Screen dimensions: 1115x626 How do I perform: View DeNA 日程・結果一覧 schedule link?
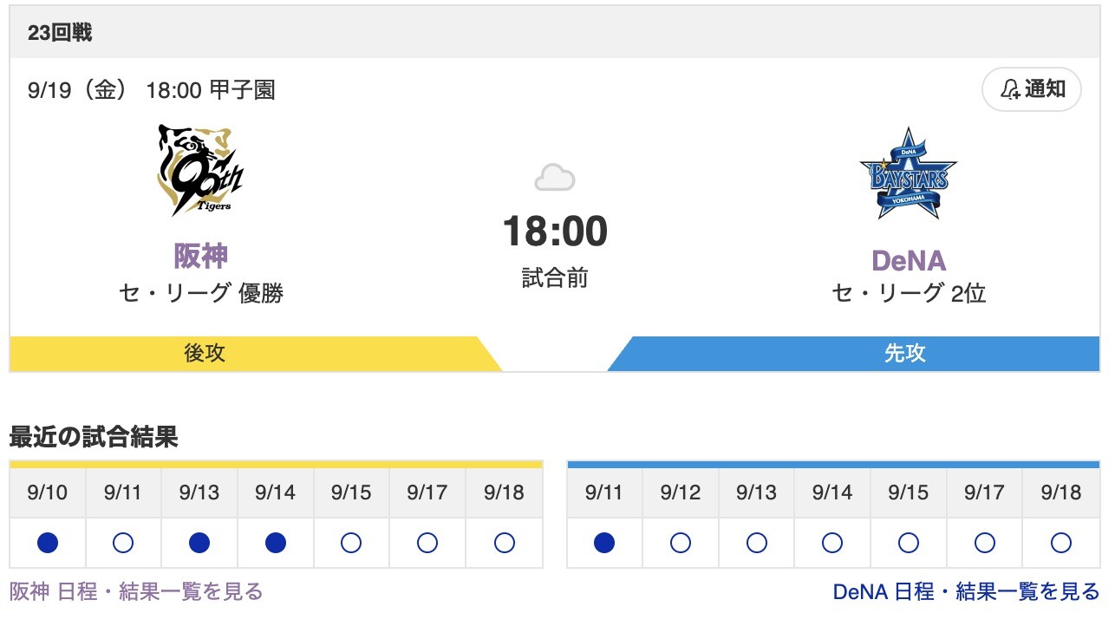(966, 591)
